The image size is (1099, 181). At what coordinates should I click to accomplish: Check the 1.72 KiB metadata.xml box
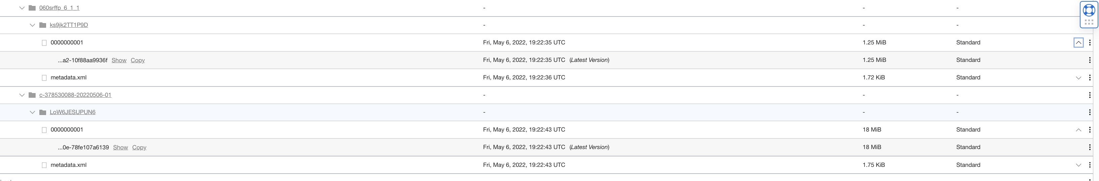[44, 78]
